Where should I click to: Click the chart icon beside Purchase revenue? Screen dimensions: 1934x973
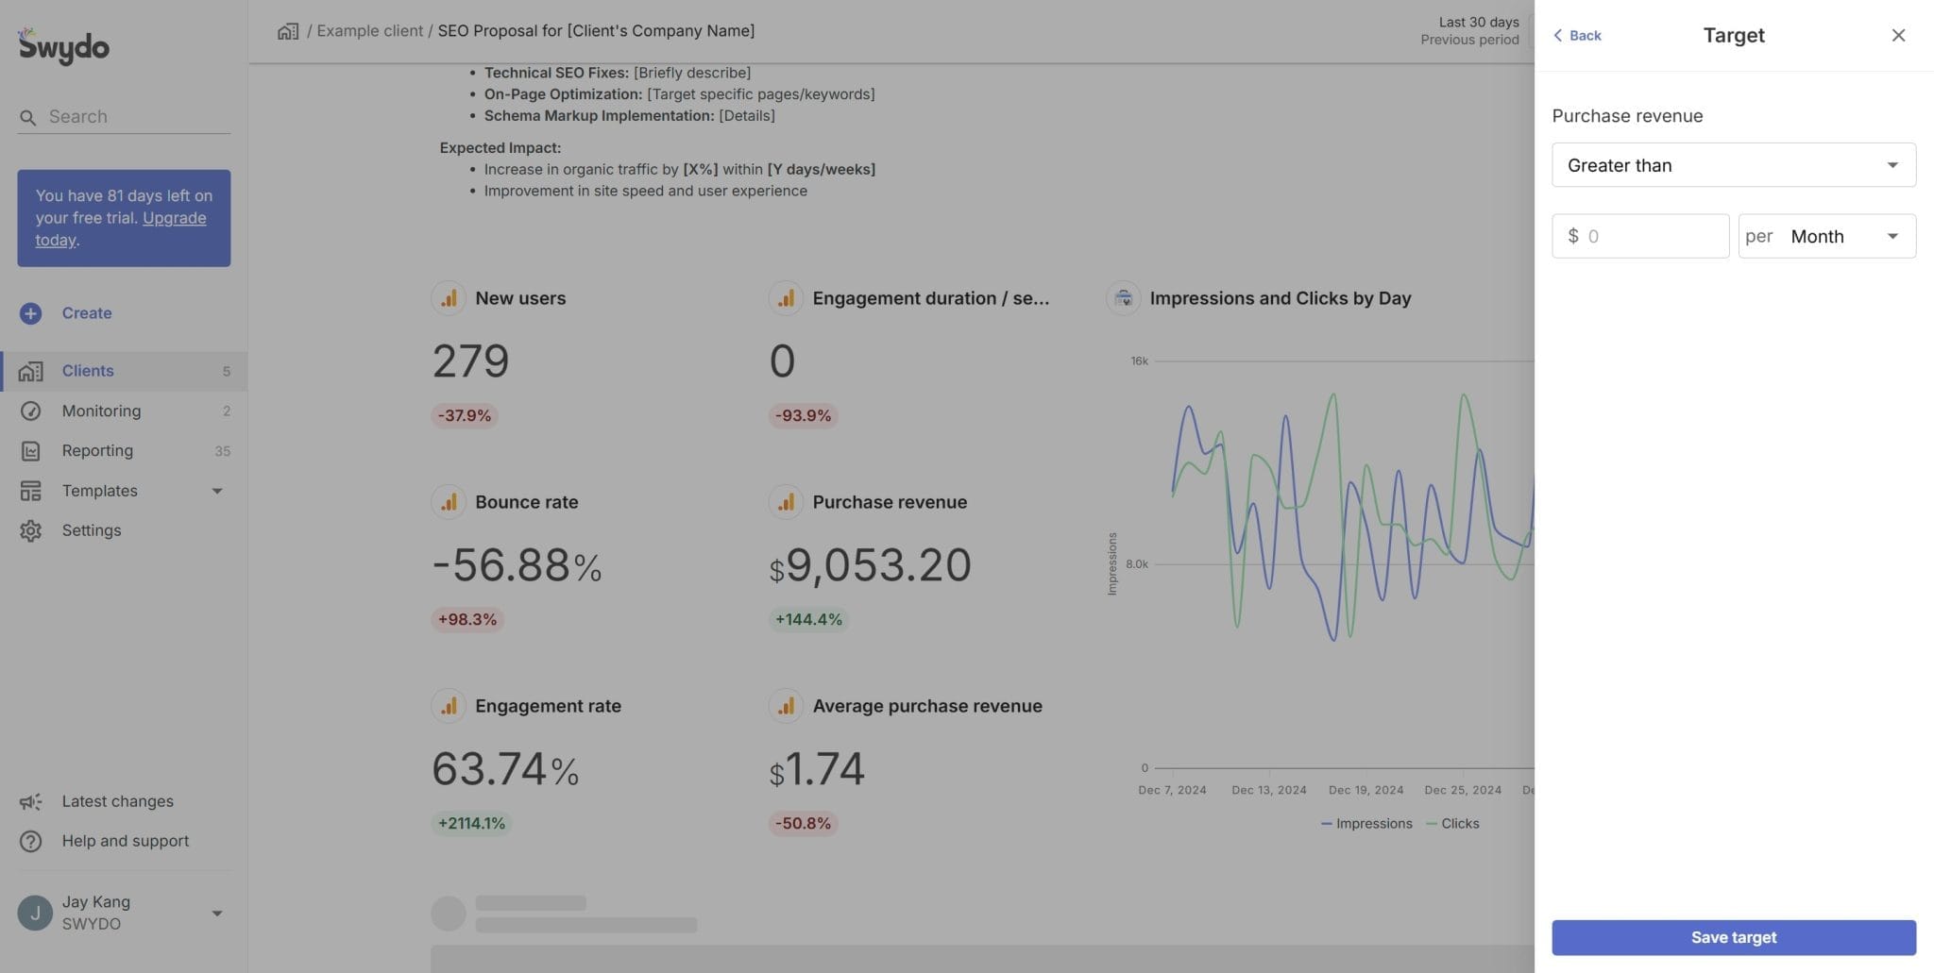pyautogui.click(x=785, y=501)
